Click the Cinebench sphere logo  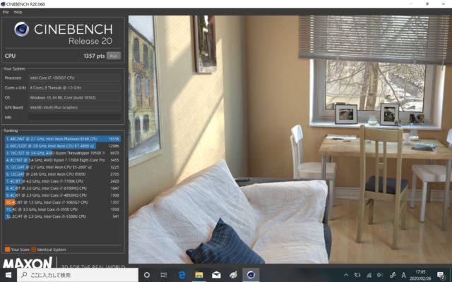pos(22,30)
